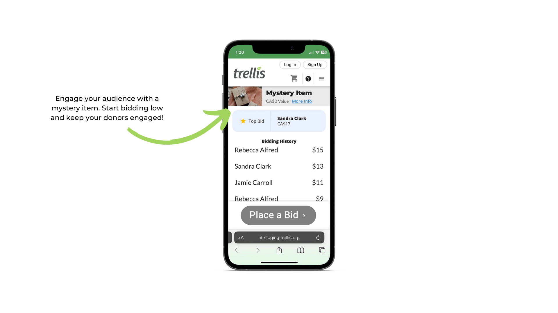Click Place a Bid button

coord(278,215)
